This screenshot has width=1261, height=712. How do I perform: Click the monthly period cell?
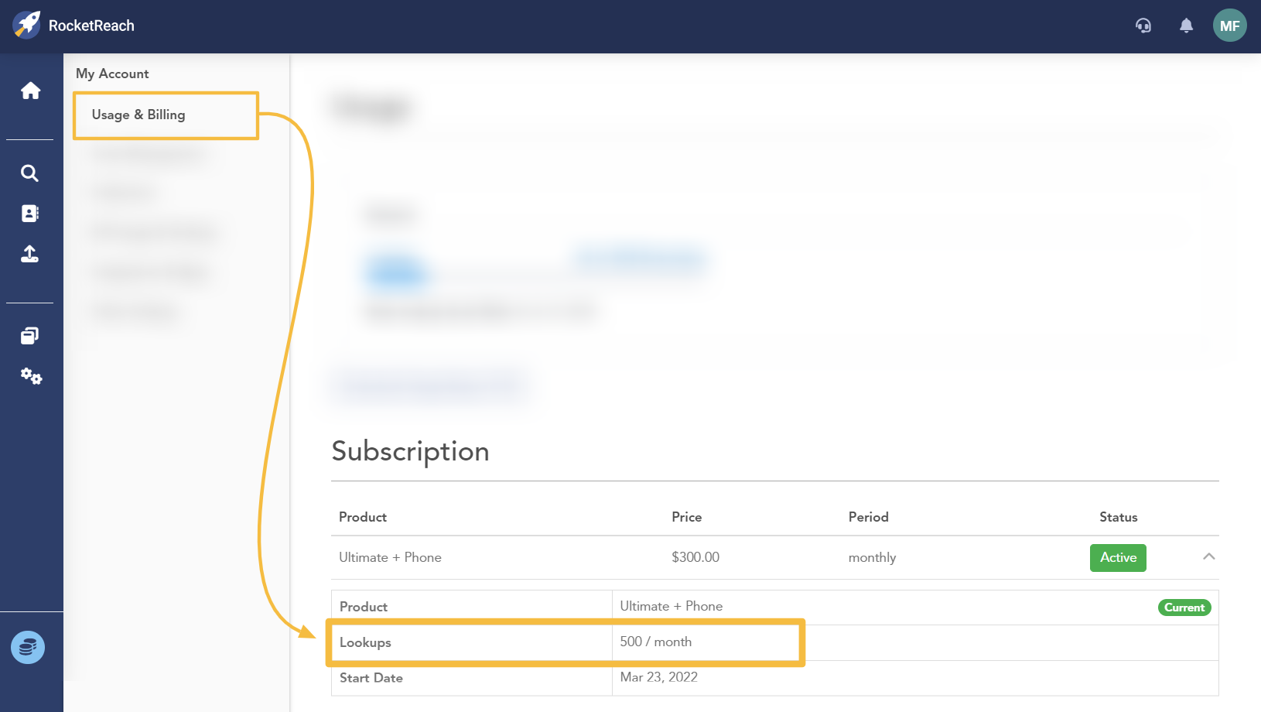[x=872, y=557]
